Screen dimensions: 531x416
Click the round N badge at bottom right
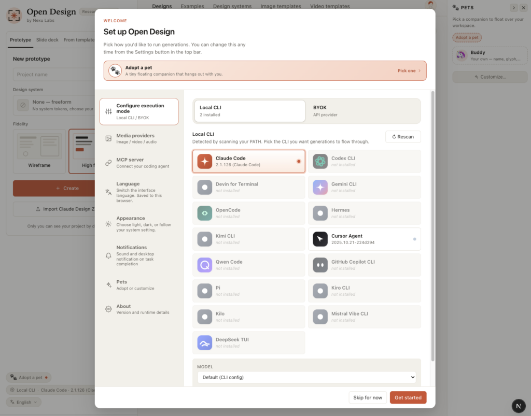point(519,406)
